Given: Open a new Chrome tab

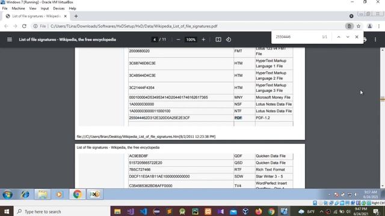Looking at the screenshot, I should (76, 16).
